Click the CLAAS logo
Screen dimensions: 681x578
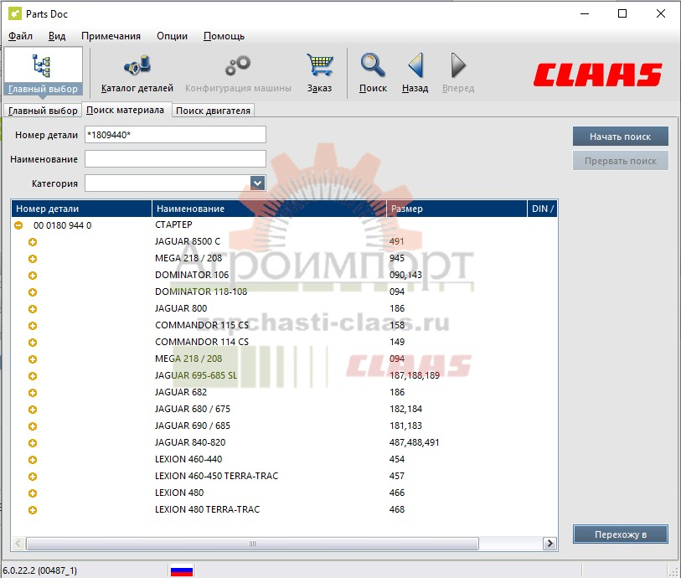597,75
